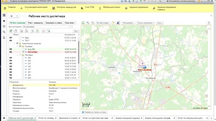This screenshot has width=216, height=121.
Task: Uncheck the МАЗ о536мк checkbox
Action: 23,52
